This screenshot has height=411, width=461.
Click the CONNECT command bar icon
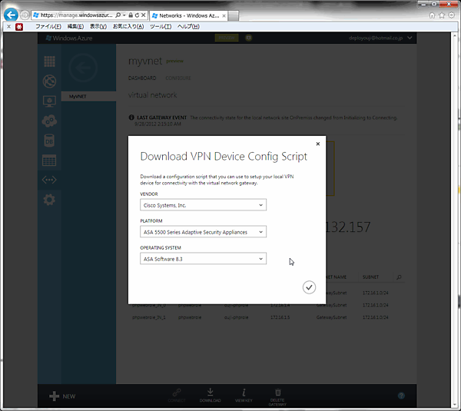tap(177, 396)
